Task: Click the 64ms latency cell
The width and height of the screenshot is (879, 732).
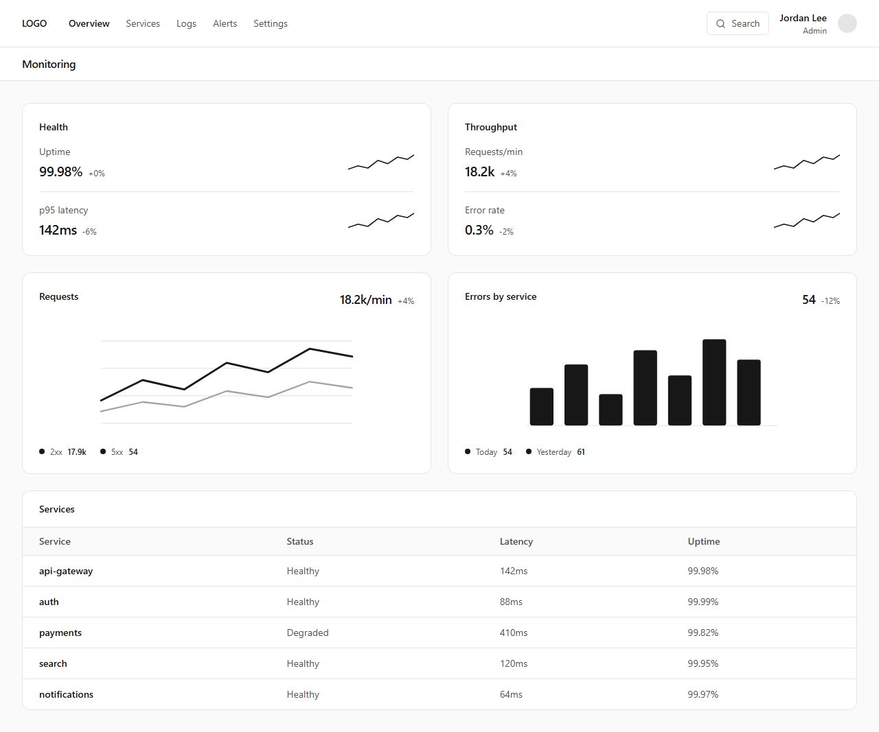Action: (x=511, y=694)
